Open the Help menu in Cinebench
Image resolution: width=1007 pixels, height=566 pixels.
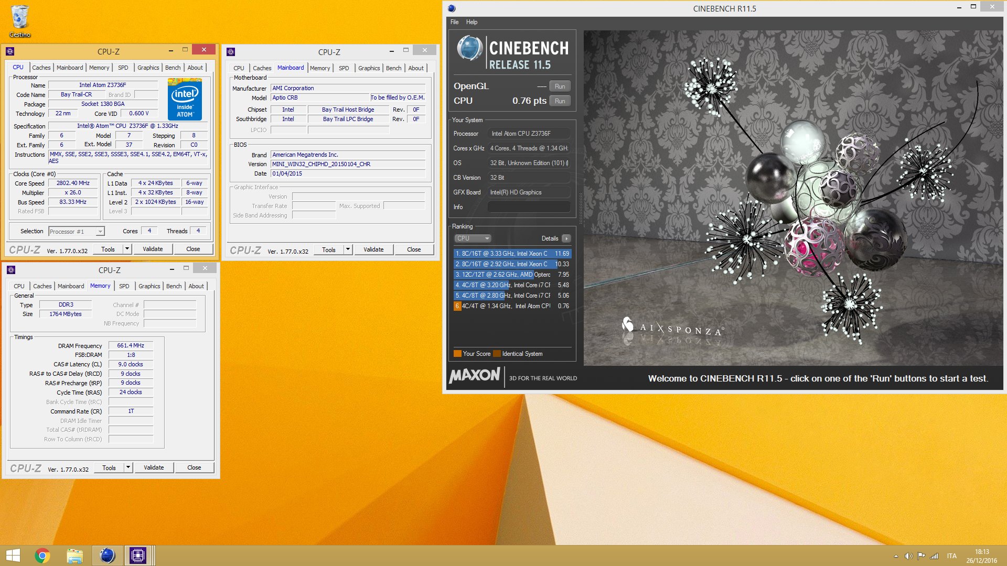point(472,22)
